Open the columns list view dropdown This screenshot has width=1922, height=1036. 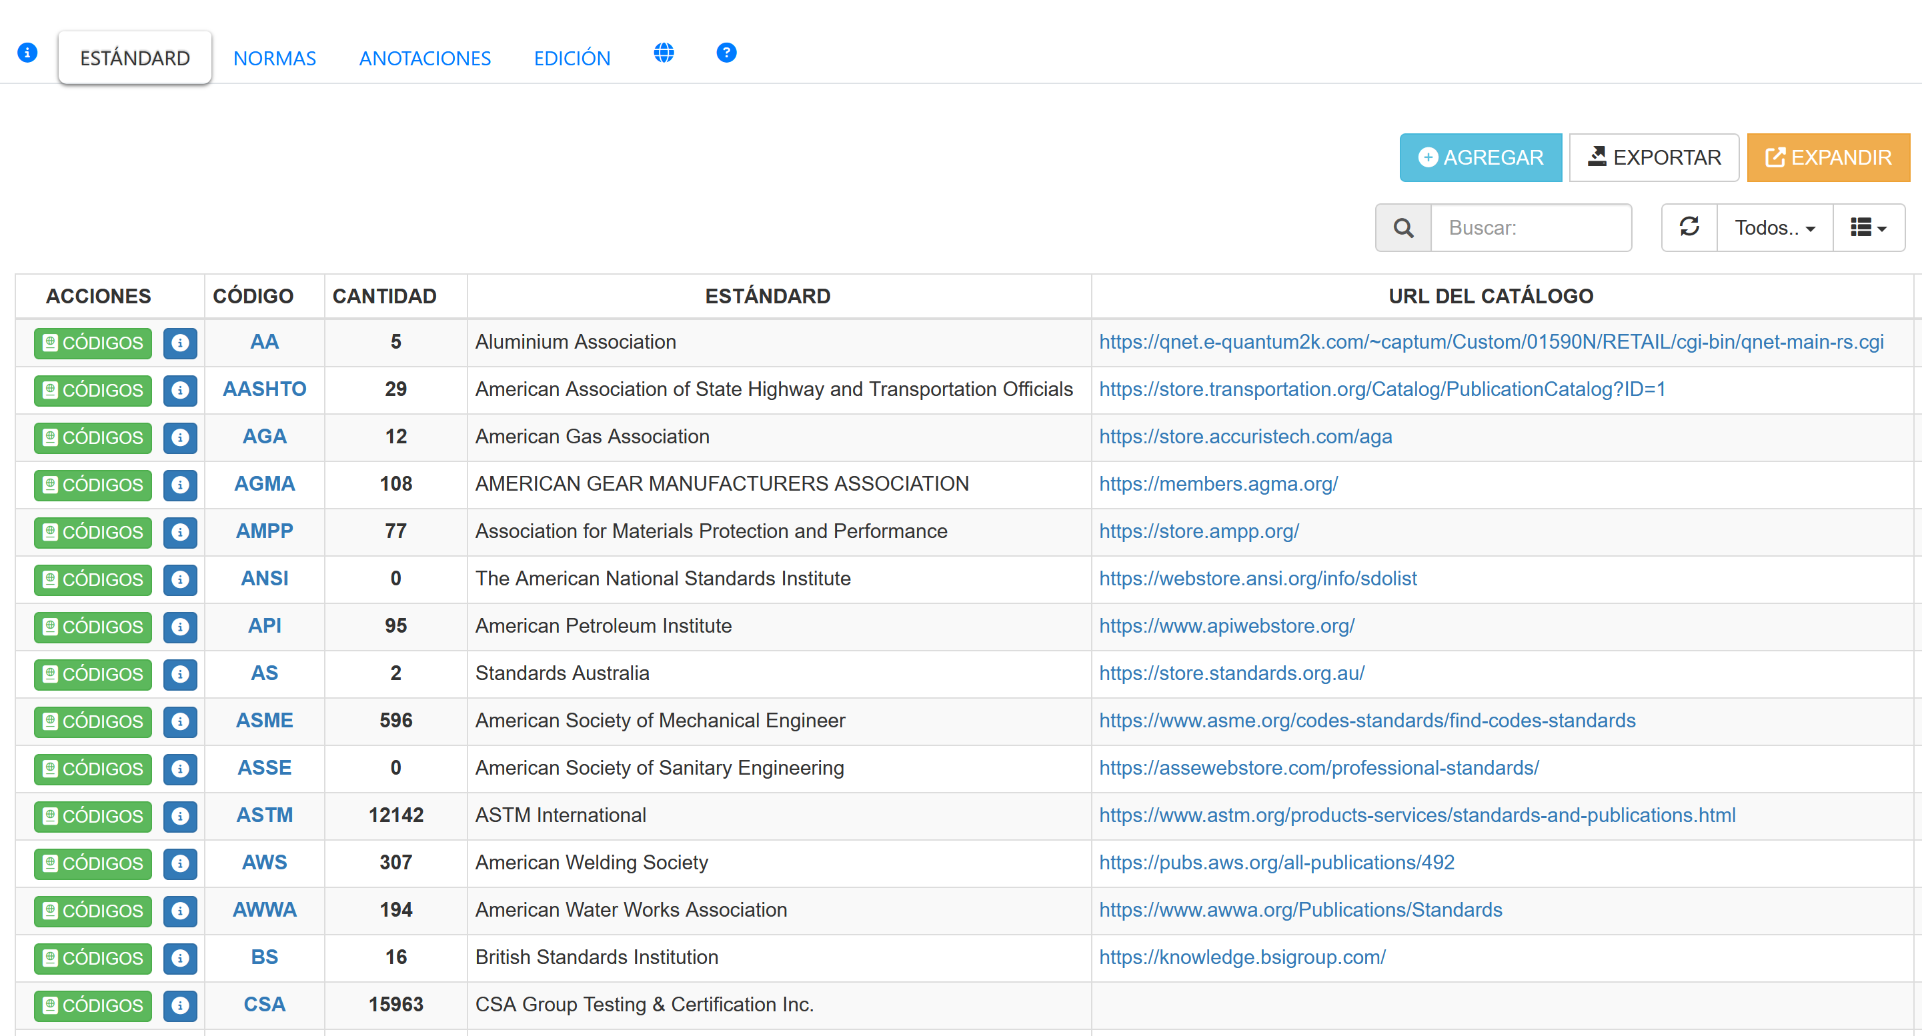click(x=1868, y=227)
